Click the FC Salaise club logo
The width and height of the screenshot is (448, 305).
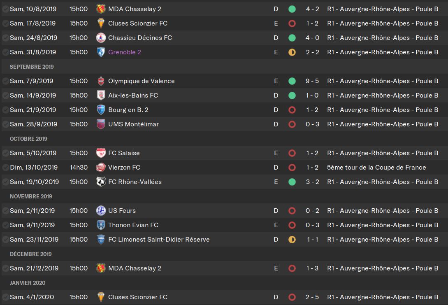101,153
